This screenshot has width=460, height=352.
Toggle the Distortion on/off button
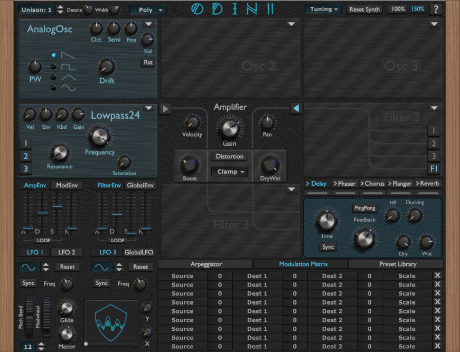click(x=229, y=157)
